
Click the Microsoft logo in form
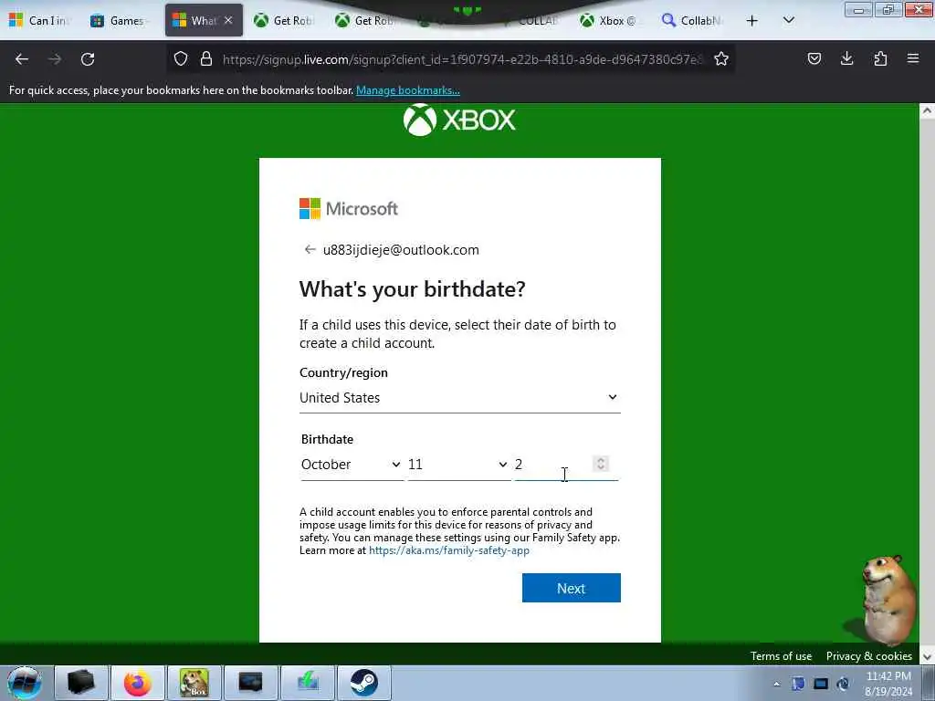click(348, 209)
